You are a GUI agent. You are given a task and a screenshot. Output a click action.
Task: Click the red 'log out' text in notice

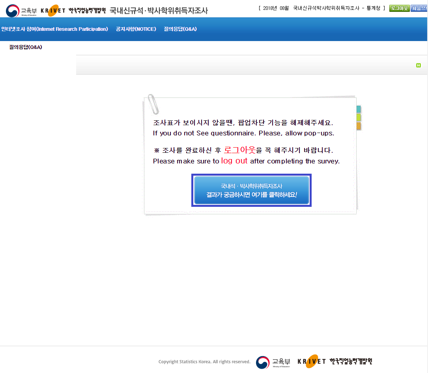pyautogui.click(x=234, y=161)
